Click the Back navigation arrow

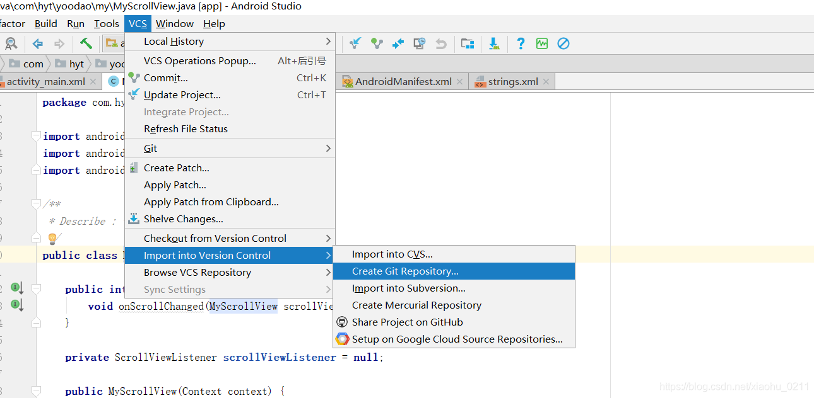tap(38, 43)
